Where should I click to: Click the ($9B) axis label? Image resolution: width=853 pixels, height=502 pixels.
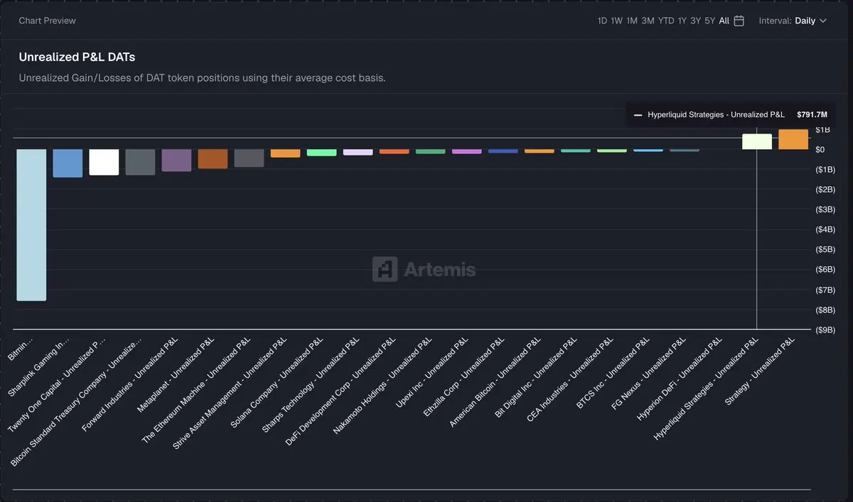[825, 329]
